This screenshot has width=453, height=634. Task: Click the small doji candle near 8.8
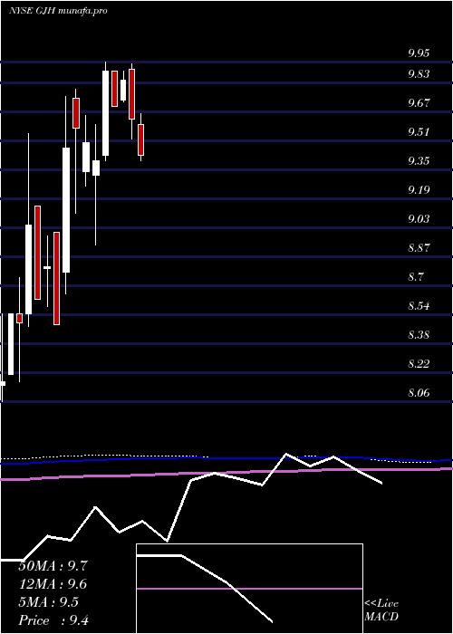[47, 267]
